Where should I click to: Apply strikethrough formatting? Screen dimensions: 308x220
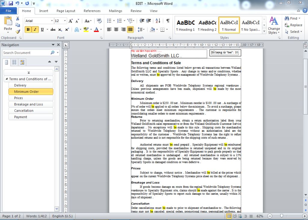[x=53, y=30]
